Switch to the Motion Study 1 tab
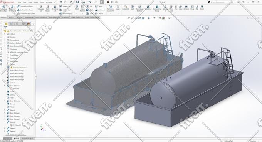The height and width of the screenshot is (142, 262). (27, 139)
